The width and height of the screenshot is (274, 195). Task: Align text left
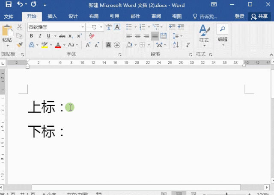coord(129,36)
